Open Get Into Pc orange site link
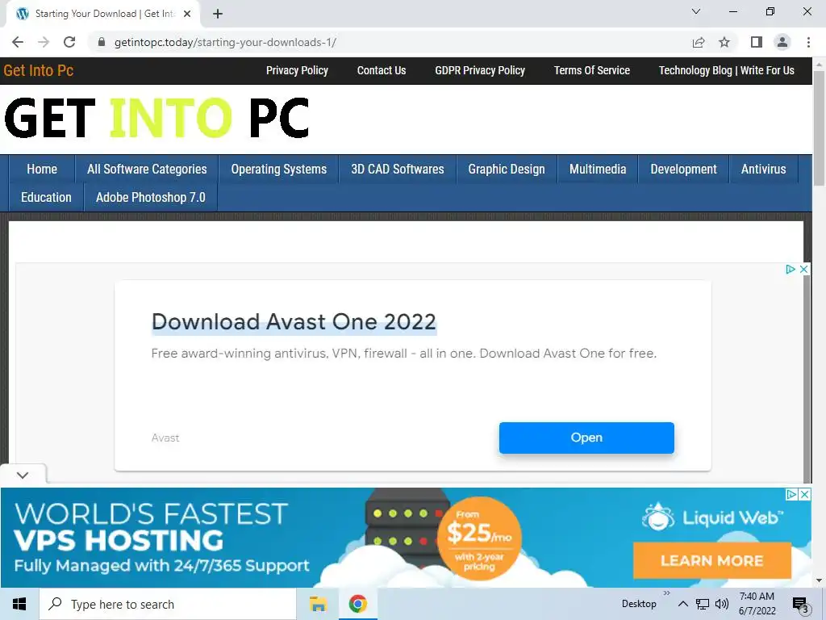Screen dimensions: 826x620 pyautogui.click(x=39, y=71)
